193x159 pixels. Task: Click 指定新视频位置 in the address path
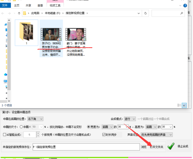point(75,13)
